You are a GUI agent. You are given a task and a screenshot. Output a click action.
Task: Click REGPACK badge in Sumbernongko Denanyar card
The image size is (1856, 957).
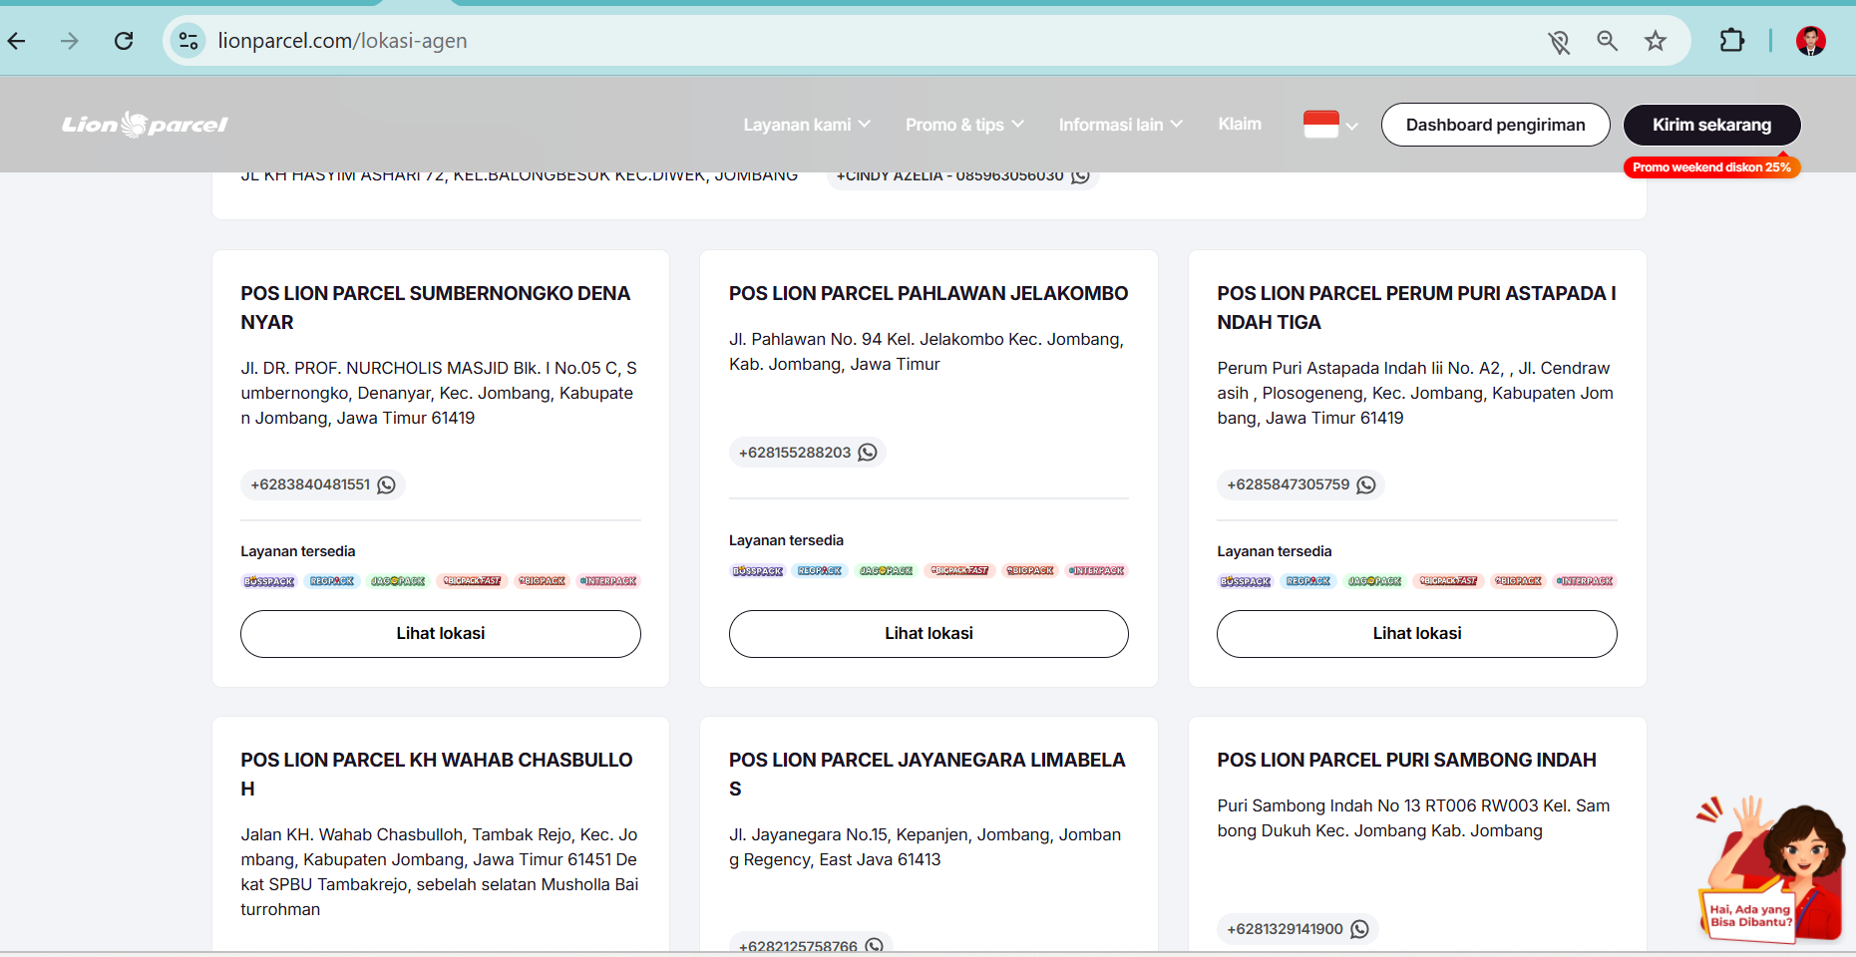pos(332,581)
